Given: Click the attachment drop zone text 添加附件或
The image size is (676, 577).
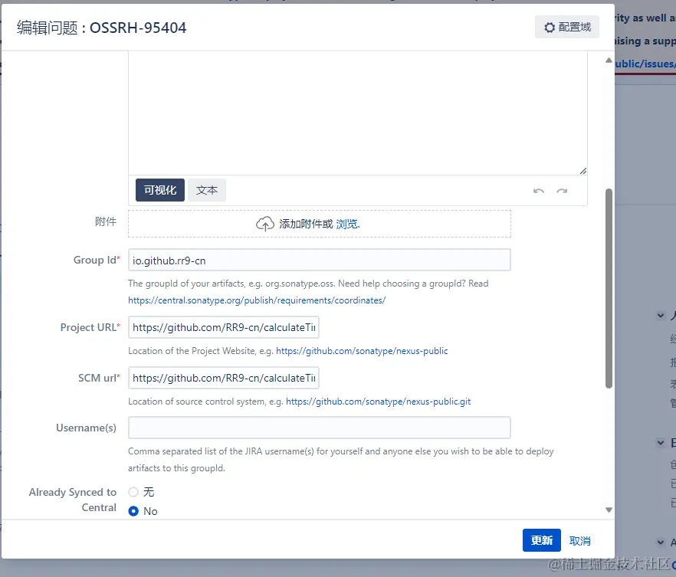Looking at the screenshot, I should tap(306, 224).
